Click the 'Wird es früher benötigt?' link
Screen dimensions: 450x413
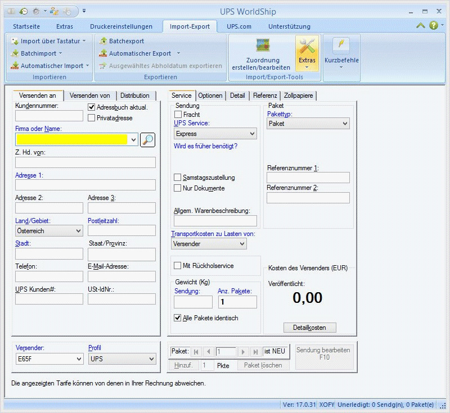pyautogui.click(x=205, y=146)
